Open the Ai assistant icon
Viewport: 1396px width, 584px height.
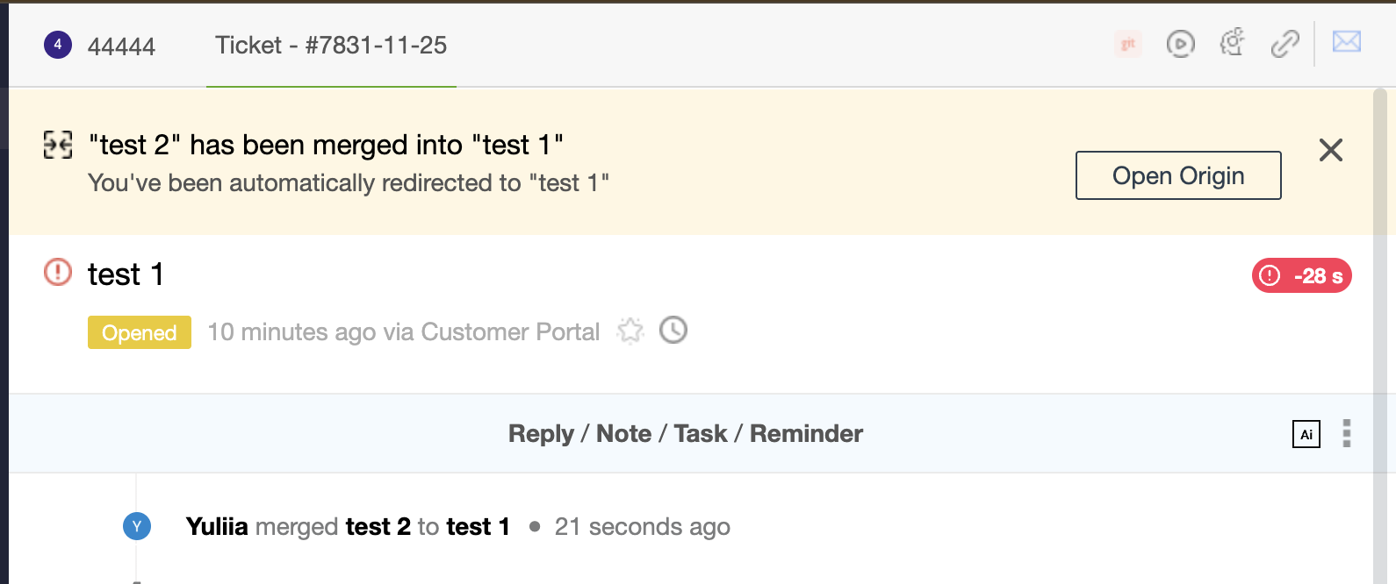(x=1306, y=434)
